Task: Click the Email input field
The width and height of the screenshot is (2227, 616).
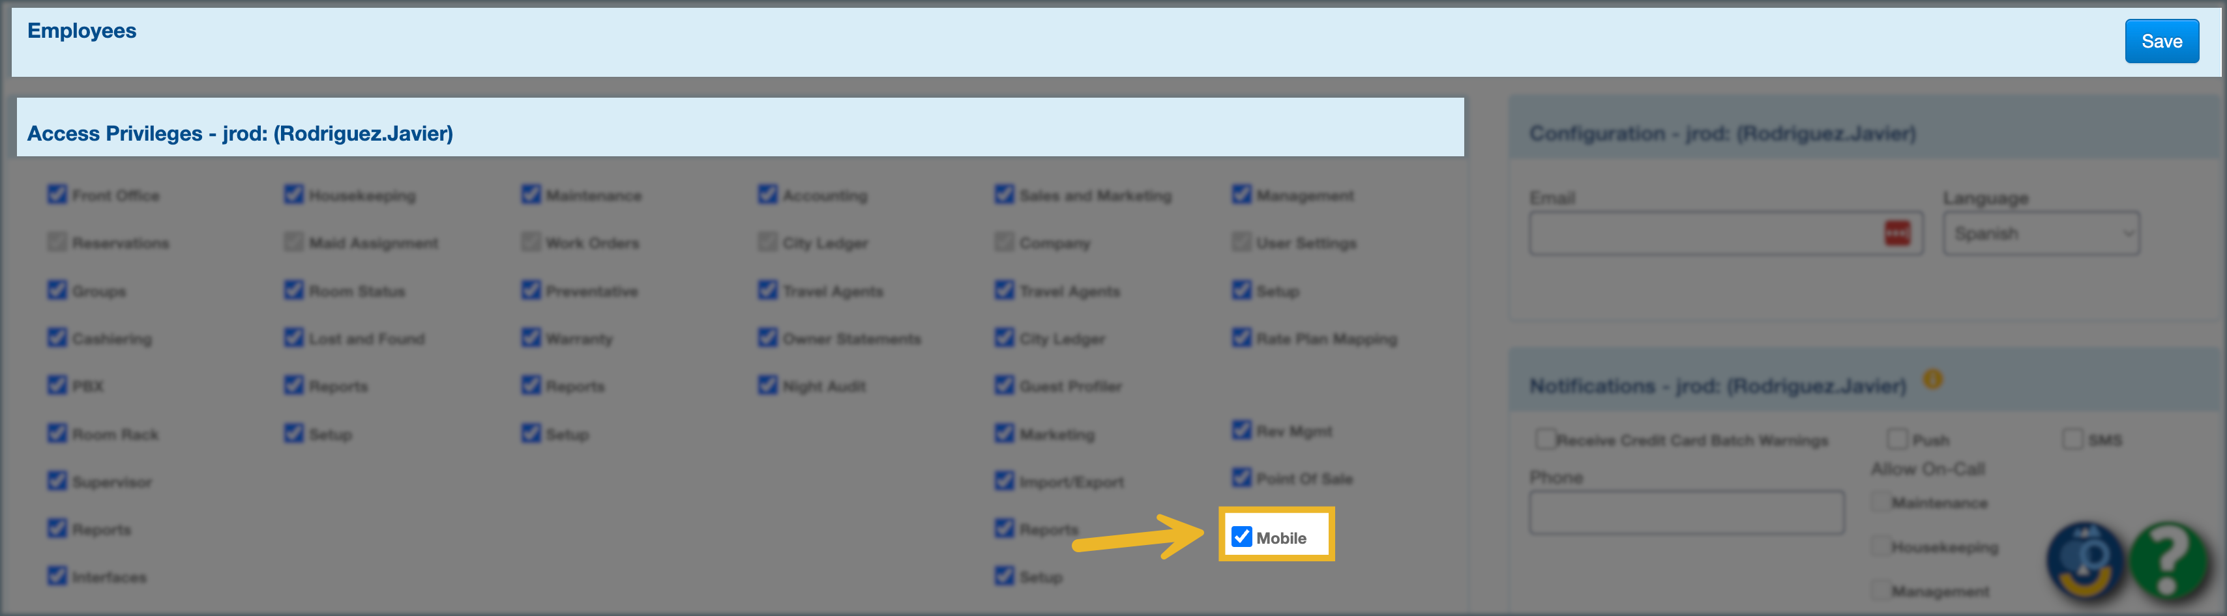Action: (x=1703, y=233)
